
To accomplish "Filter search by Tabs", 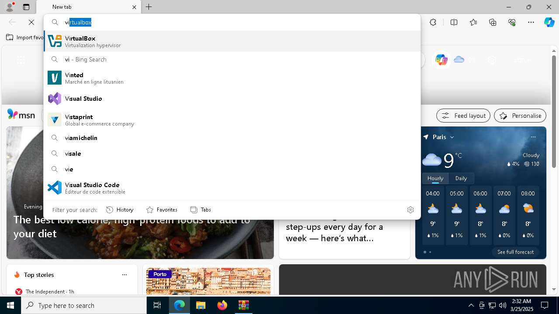I will pos(201,210).
